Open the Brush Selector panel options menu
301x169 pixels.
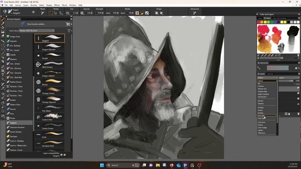click(x=71, y=19)
